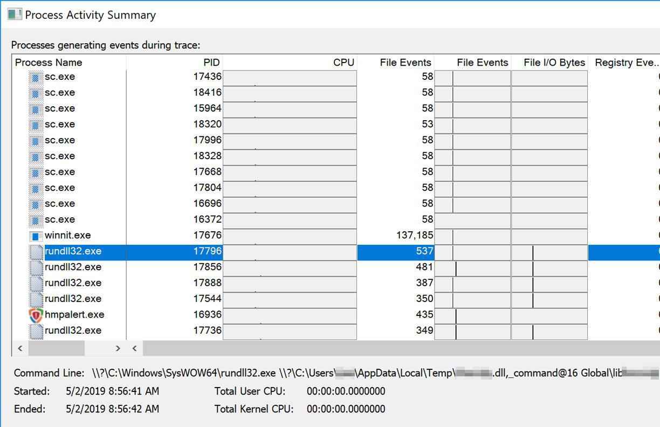Sort by the CPU column header
The image size is (660, 427).
[x=290, y=63]
